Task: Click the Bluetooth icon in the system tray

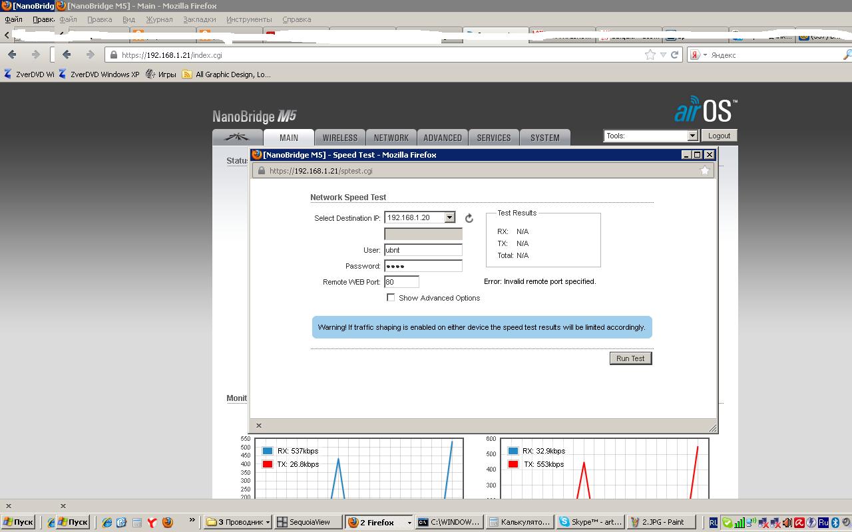Action: coord(835,523)
